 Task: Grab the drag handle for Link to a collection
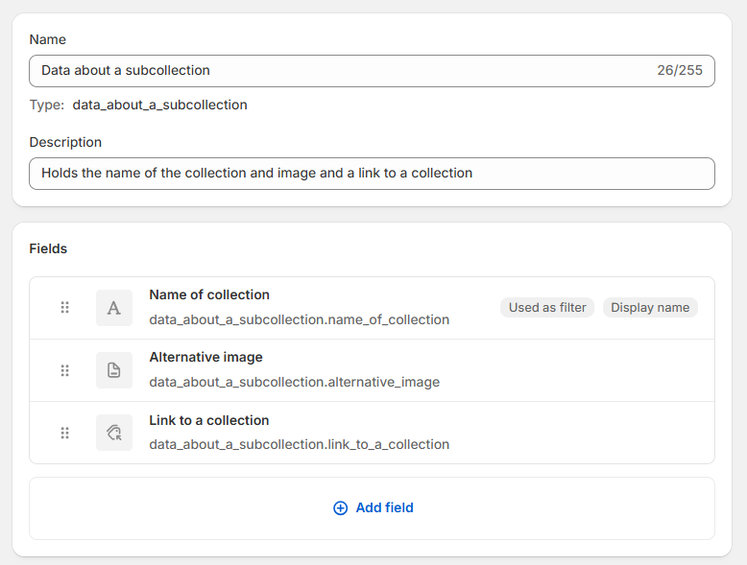click(65, 433)
